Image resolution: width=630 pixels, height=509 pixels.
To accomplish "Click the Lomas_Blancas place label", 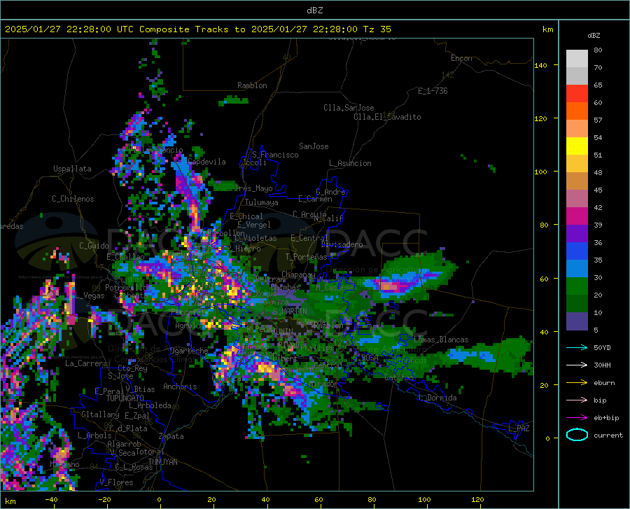I will pyautogui.click(x=441, y=340).
